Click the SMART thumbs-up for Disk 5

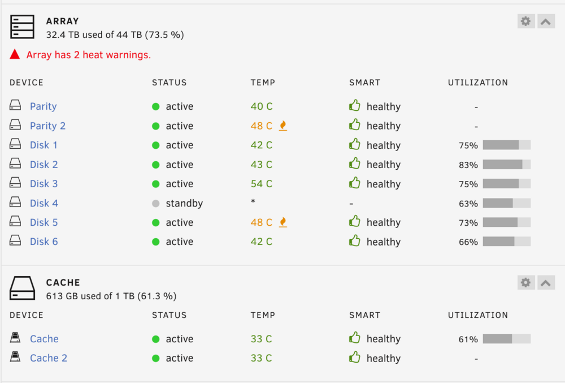(355, 221)
